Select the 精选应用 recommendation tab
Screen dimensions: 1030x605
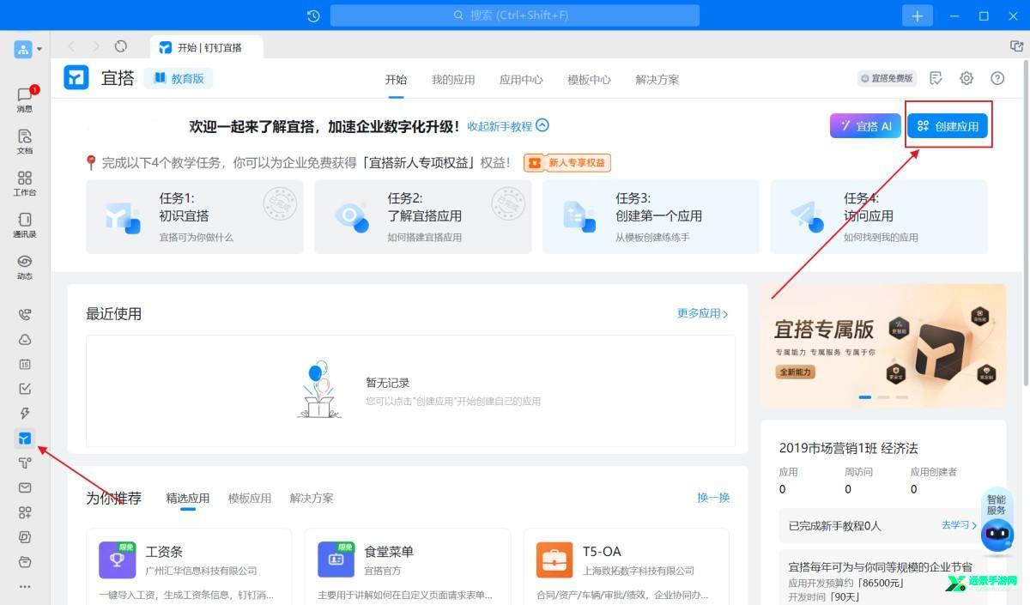point(188,499)
